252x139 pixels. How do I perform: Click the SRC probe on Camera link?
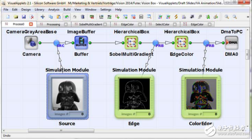pyautogui.click(x=57, y=43)
